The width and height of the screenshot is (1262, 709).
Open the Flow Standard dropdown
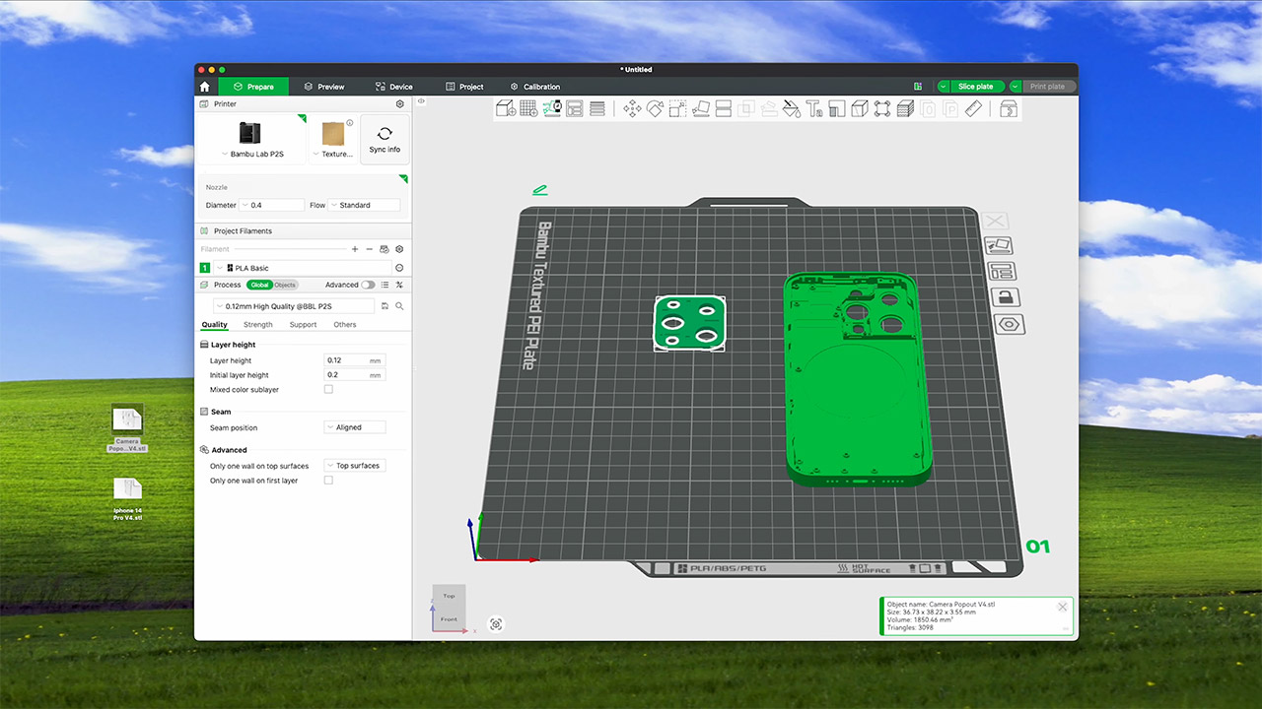pos(365,205)
